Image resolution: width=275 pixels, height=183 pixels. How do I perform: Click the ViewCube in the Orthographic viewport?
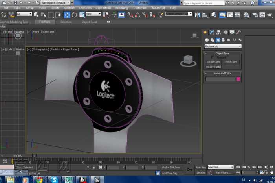188,61
